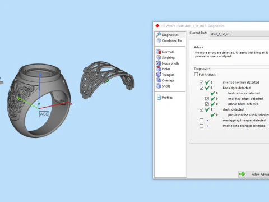Click the 'bad contours detected' text
Viewport: 269px width, 202px height.
click(x=244, y=93)
